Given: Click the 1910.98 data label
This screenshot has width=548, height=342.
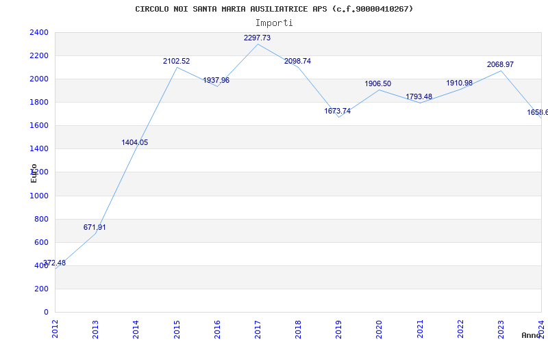Looking at the screenshot, I should [459, 83].
